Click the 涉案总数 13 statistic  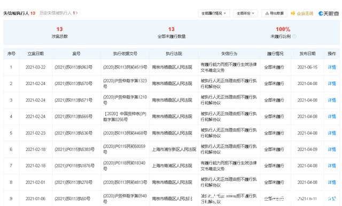(x=59, y=33)
